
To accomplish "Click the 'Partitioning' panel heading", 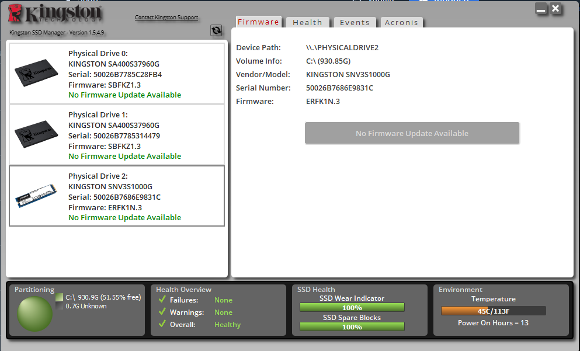I will point(34,289).
